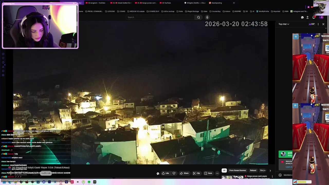329x185 pixels.
Task: Dislike the live video
Action: [174, 173]
